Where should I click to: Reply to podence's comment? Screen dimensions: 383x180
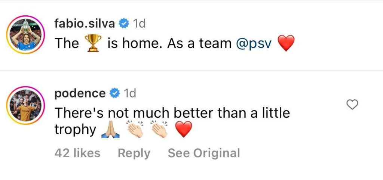(x=134, y=153)
